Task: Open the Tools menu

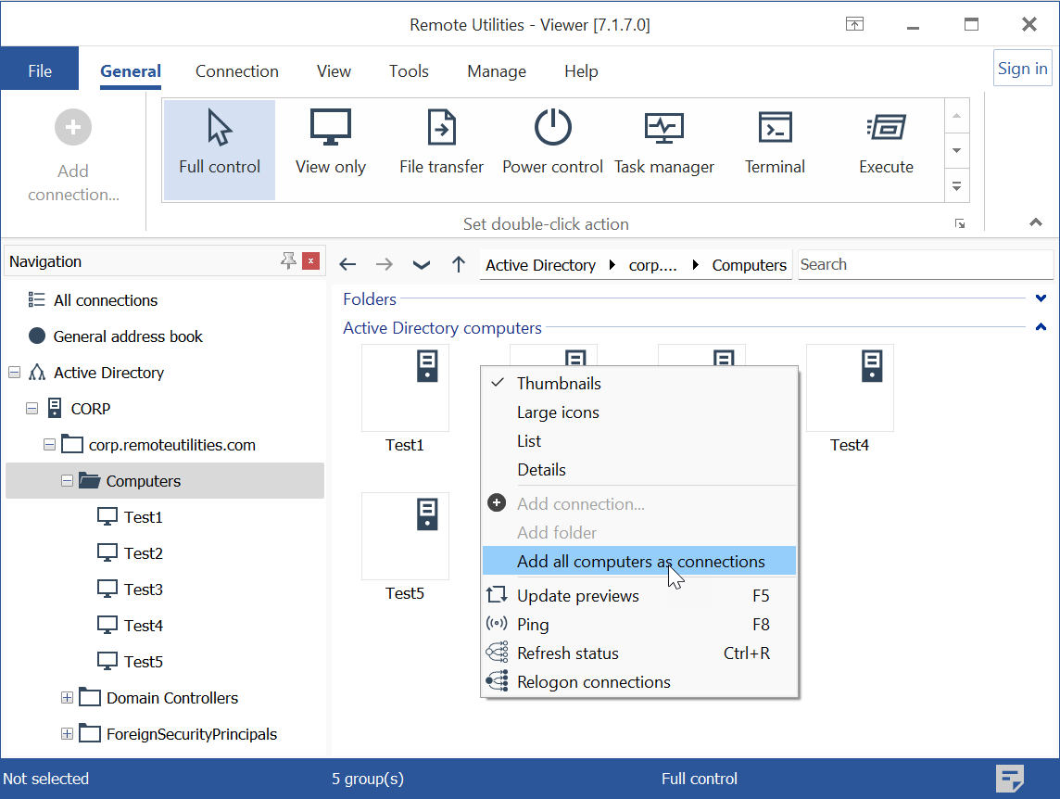Action: click(409, 70)
